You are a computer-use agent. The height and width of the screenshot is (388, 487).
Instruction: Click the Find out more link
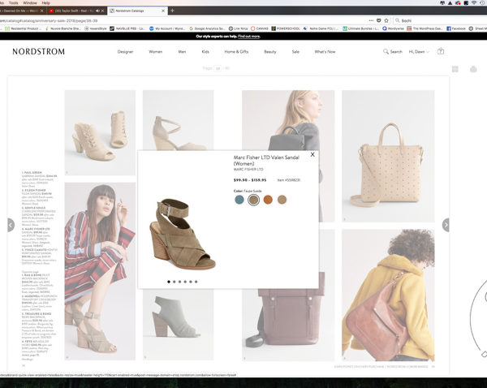tap(249, 37)
